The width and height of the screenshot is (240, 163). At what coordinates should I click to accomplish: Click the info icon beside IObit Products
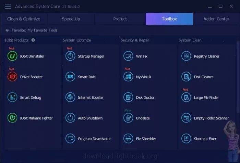tap(33, 40)
